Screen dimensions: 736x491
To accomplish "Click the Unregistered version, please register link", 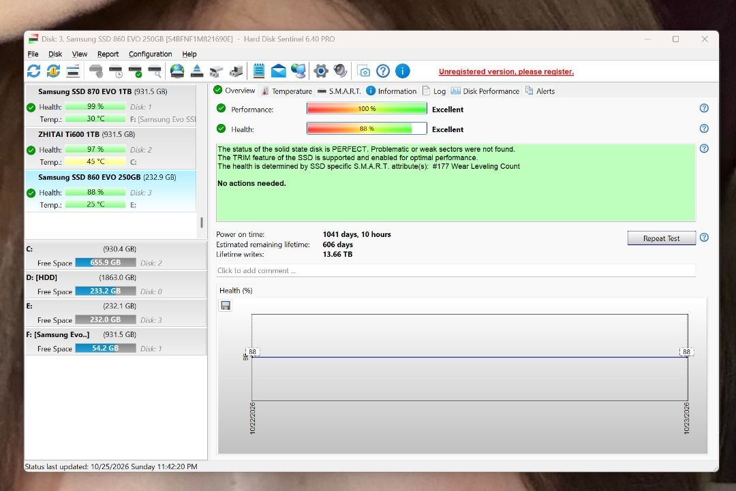I will click(x=506, y=72).
